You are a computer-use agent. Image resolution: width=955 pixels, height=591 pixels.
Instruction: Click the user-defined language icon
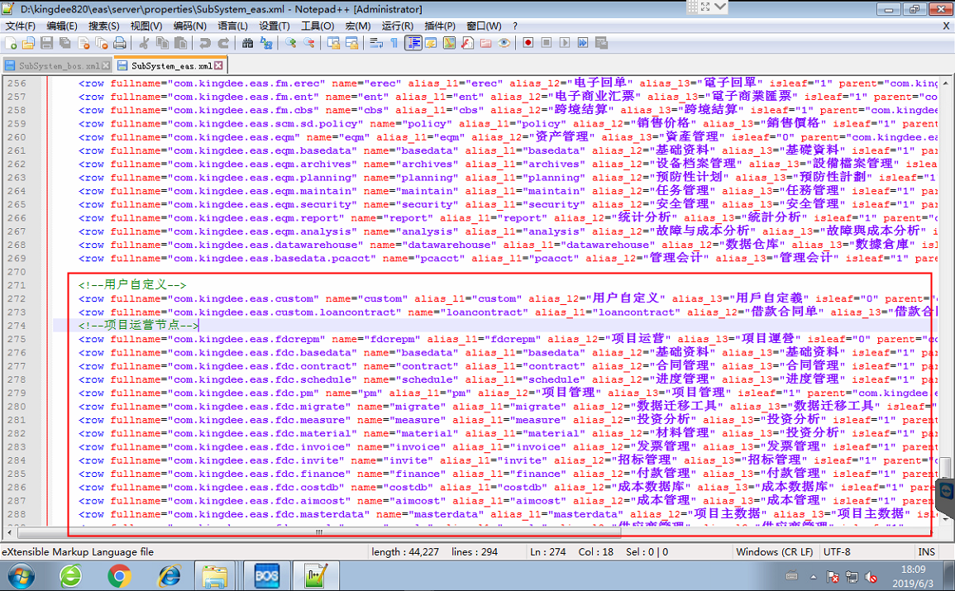pyautogui.click(x=431, y=43)
